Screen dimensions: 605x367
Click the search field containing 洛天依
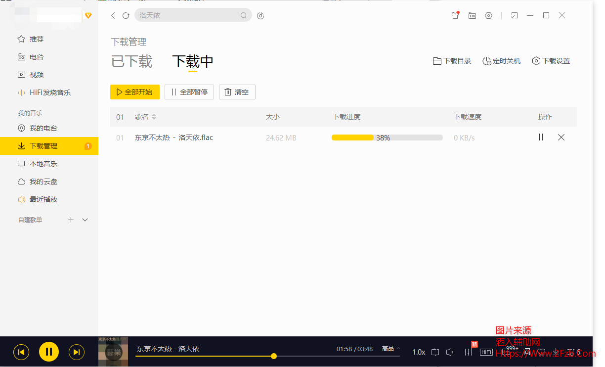193,15
